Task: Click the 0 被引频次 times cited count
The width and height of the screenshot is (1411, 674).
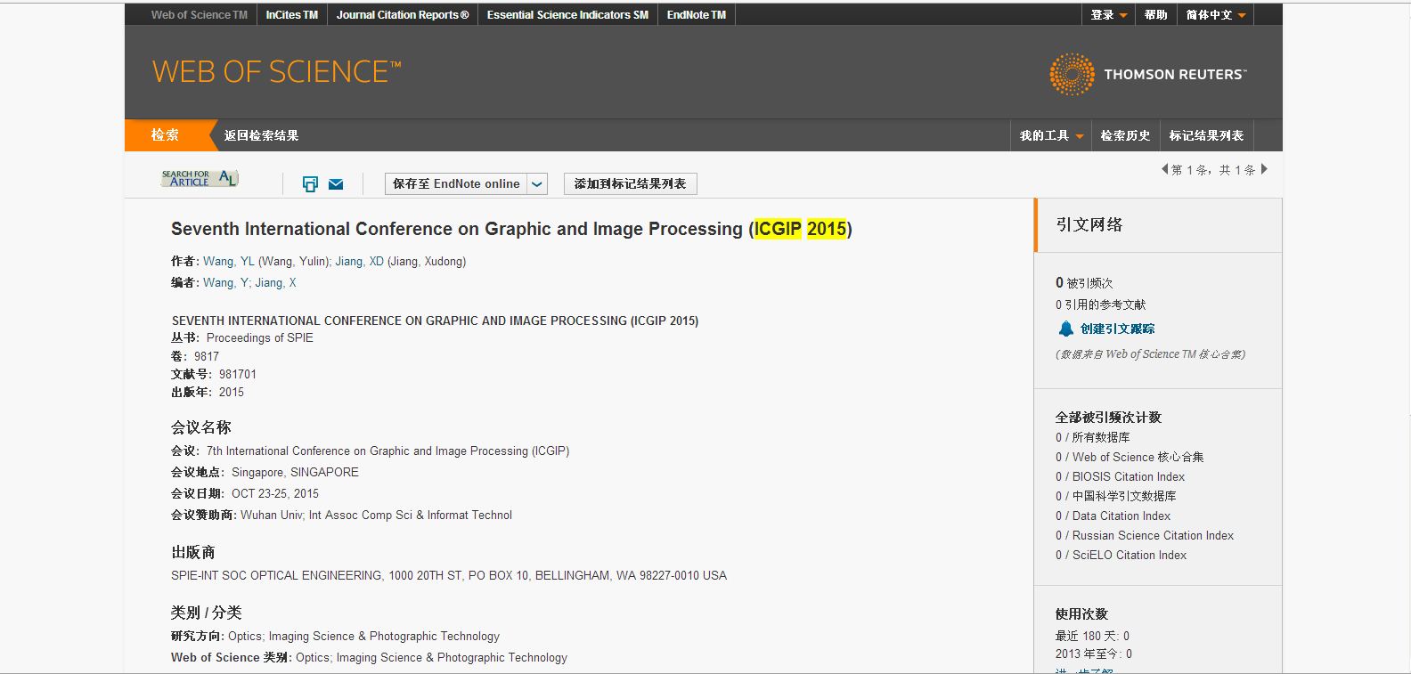Action: [x=1084, y=283]
